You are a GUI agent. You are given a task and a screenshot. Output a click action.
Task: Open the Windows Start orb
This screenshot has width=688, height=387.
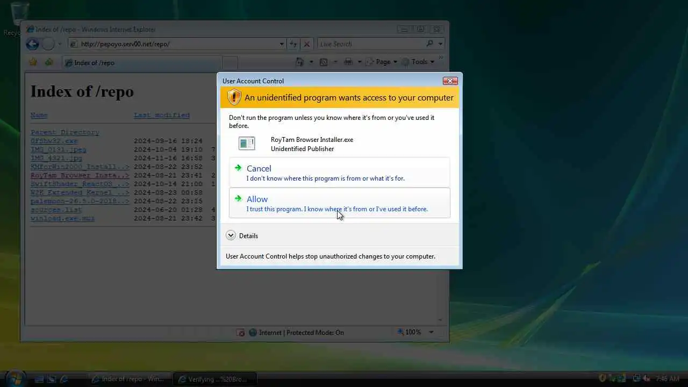tap(15, 378)
